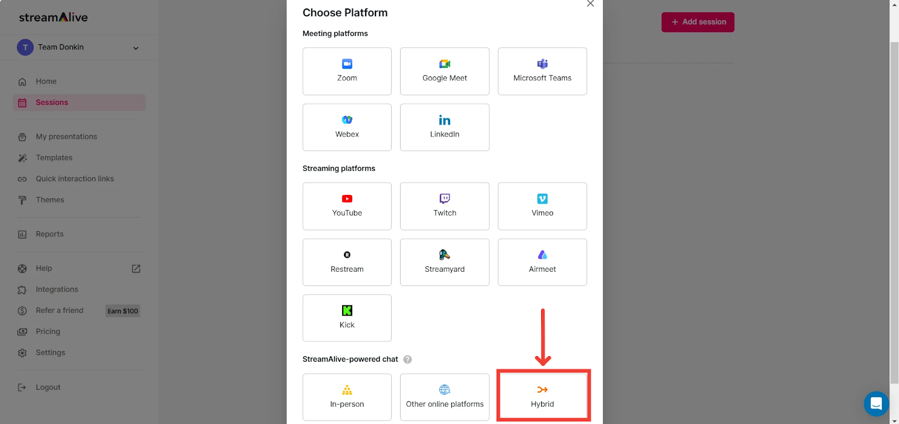The height and width of the screenshot is (424, 899).
Task: Click the Quick interaction links chain icon
Action: [x=22, y=179]
